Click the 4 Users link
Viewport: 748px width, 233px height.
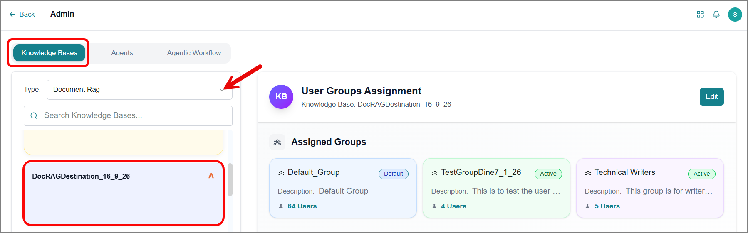453,206
